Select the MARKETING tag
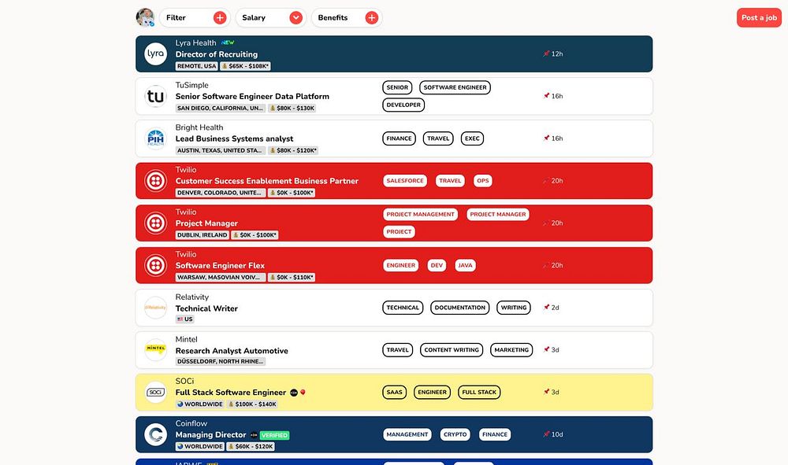 511,349
